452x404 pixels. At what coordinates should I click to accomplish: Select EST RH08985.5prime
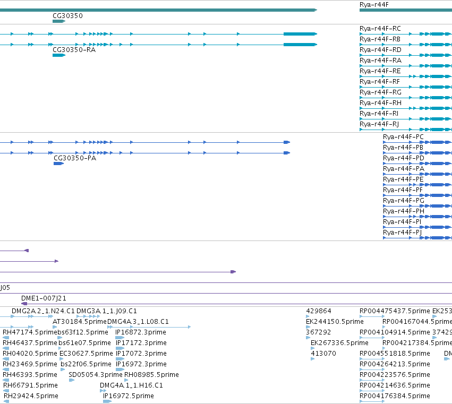151,375
